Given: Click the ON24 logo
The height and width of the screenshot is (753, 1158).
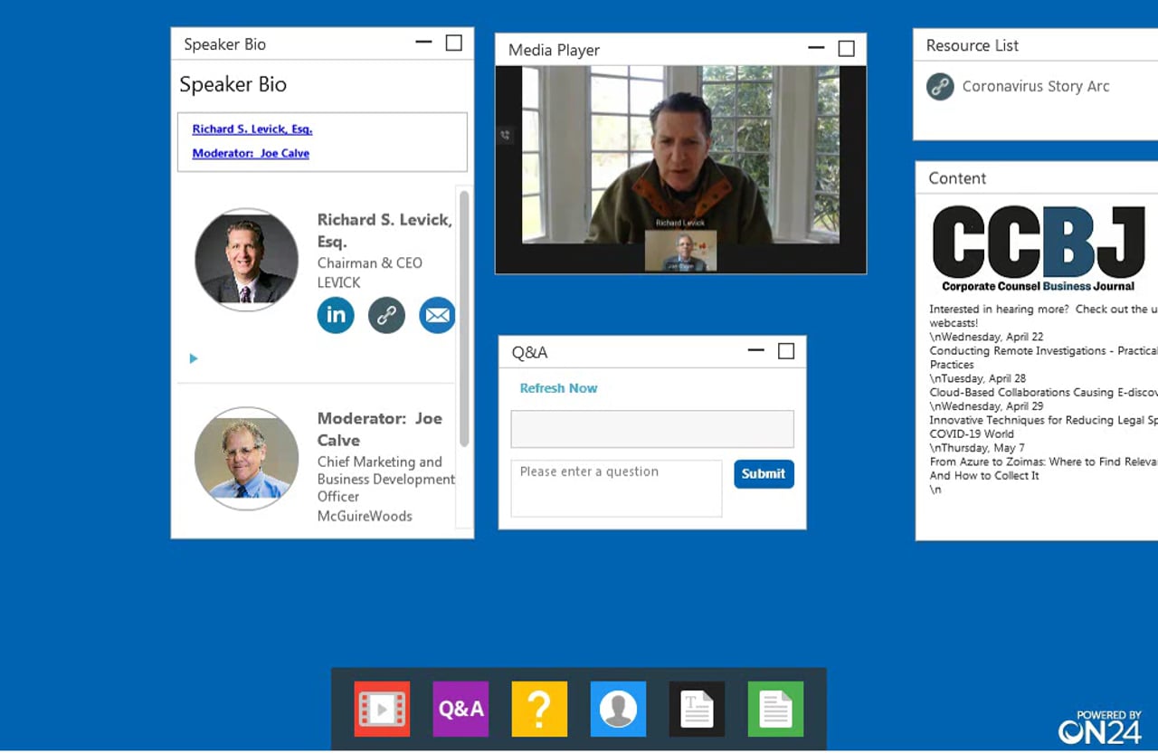Looking at the screenshot, I should pyautogui.click(x=1100, y=727).
